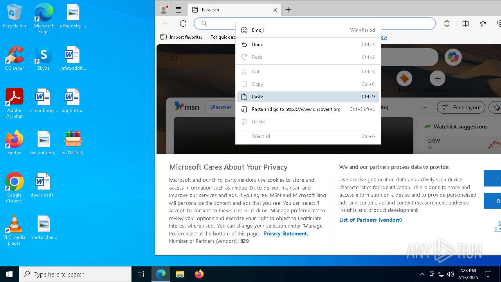Open Firefox desktop shortcut

(x=14, y=143)
